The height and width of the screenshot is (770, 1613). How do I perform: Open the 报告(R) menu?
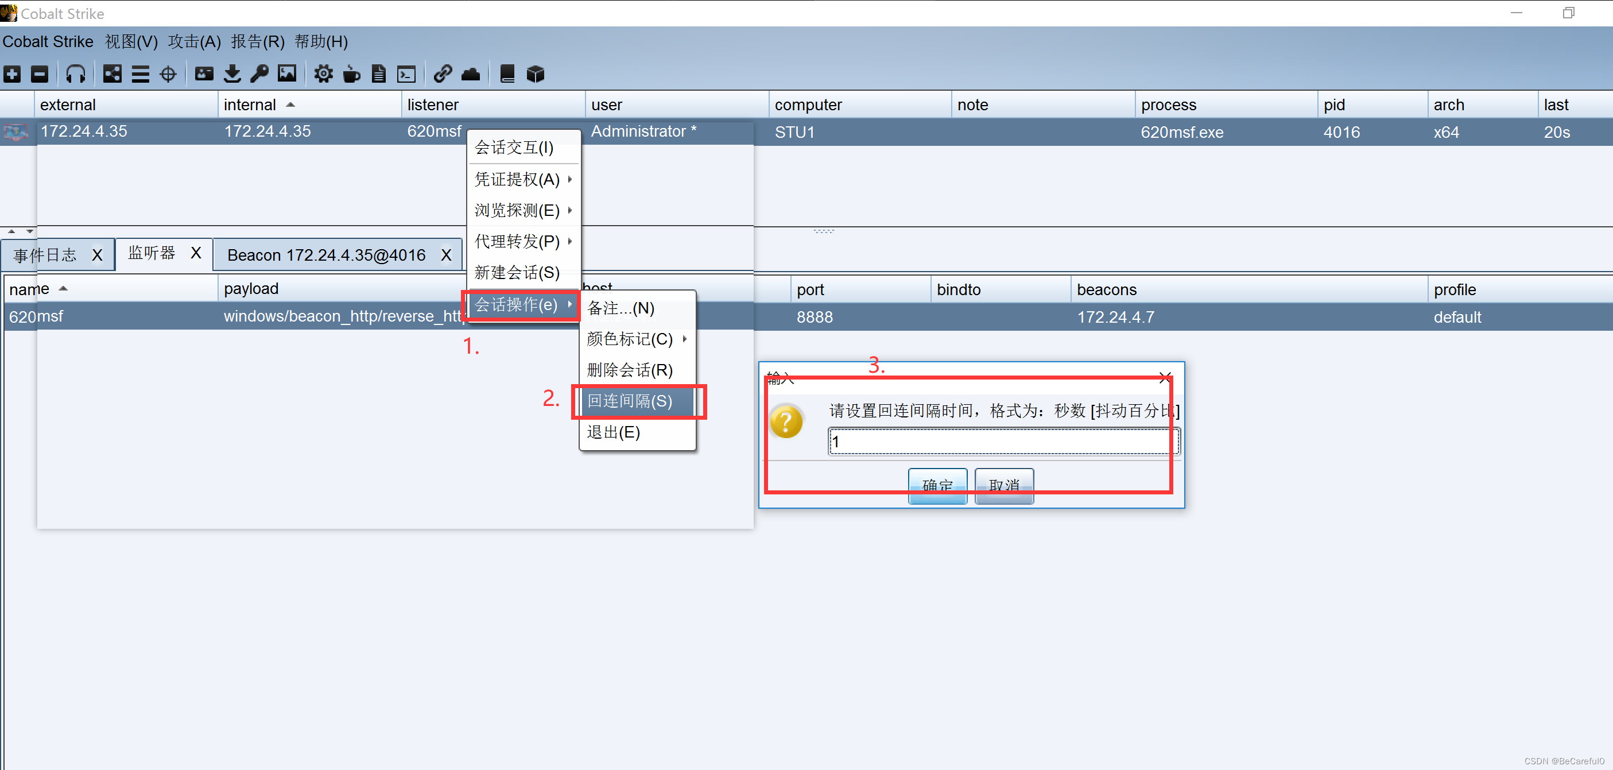[257, 41]
